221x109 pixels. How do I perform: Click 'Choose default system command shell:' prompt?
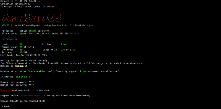23,101
